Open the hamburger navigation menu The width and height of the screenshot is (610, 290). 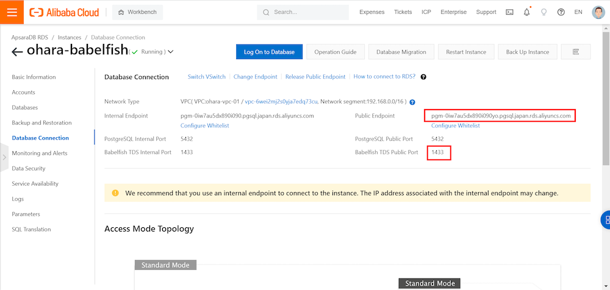tap(12, 12)
